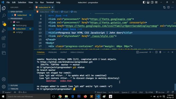The image size is (176, 99).
Task: Change encoding via UTF-8 status item
Action: (134, 92)
